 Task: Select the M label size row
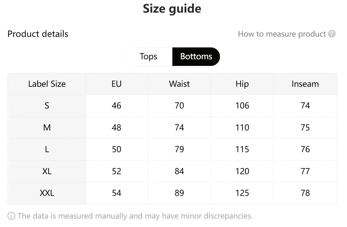point(47,128)
